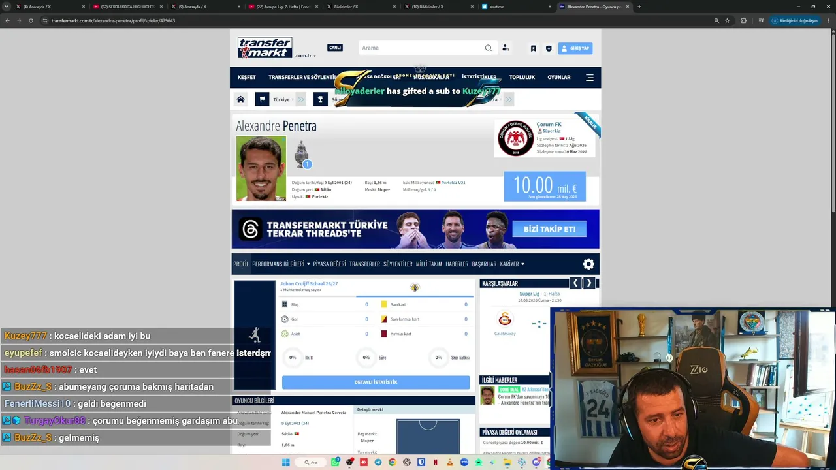Viewport: 836px width, 470px height.
Task: Select the Transferler profile tab
Action: (x=364, y=264)
